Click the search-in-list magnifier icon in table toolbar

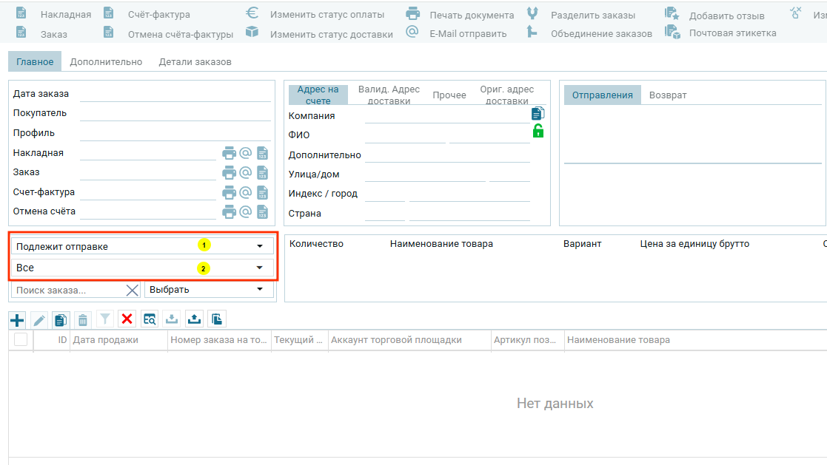(150, 319)
